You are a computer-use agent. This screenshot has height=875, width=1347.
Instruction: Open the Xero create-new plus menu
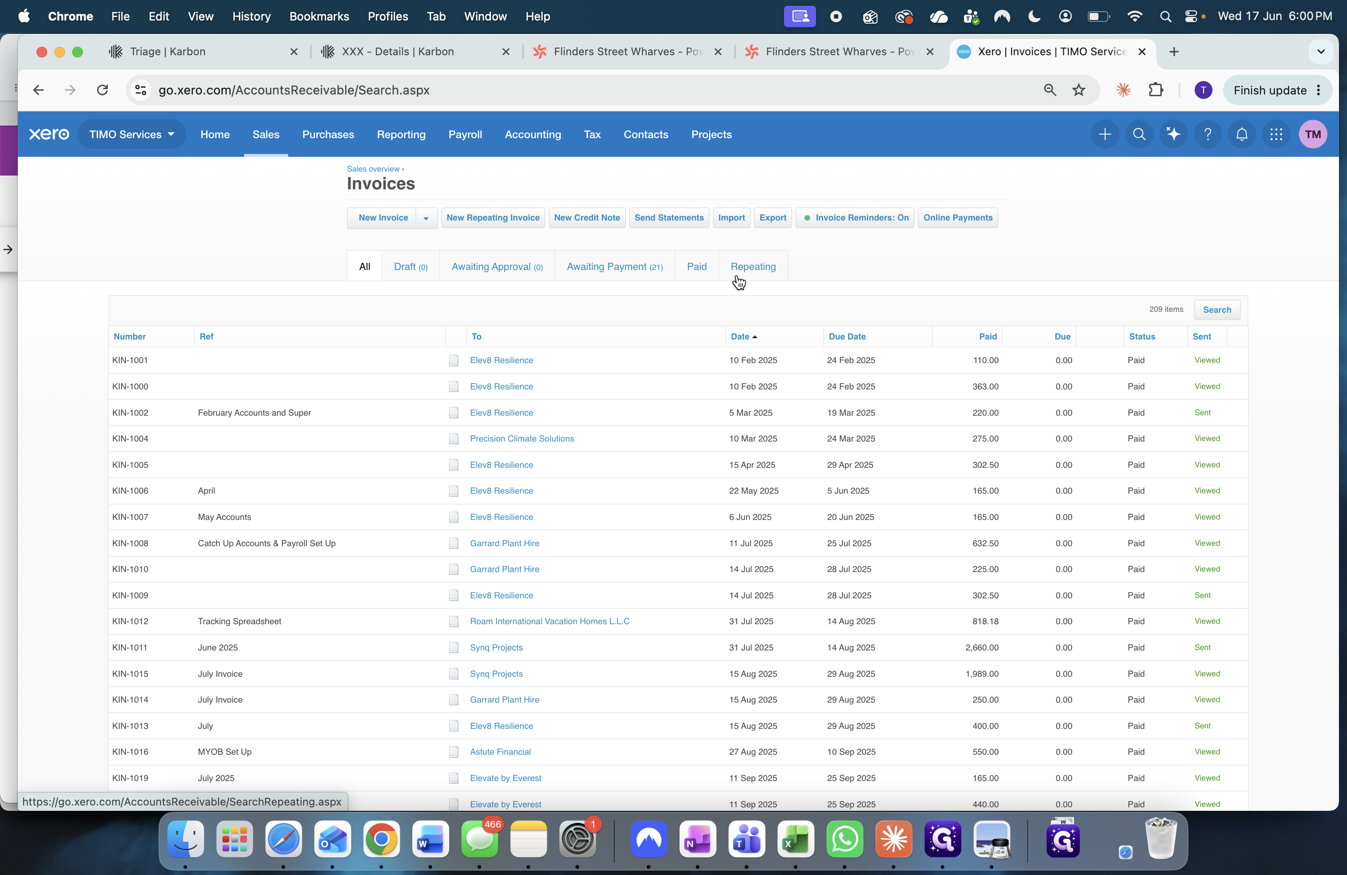[1105, 134]
